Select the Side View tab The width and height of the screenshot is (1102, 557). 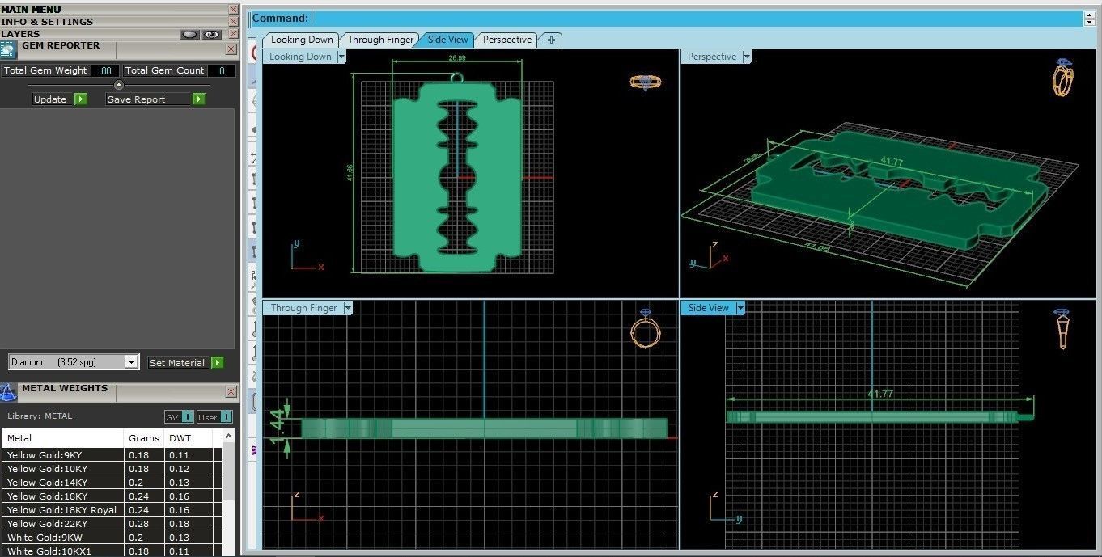pos(447,40)
